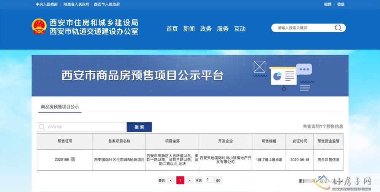Go to next page with > arrow
Image resolution: width=380 pixels, height=192 pixels.
pos(189,180)
